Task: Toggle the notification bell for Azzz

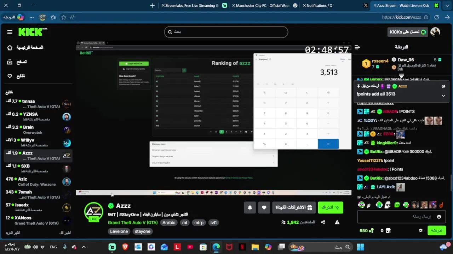Action: tap(250, 207)
